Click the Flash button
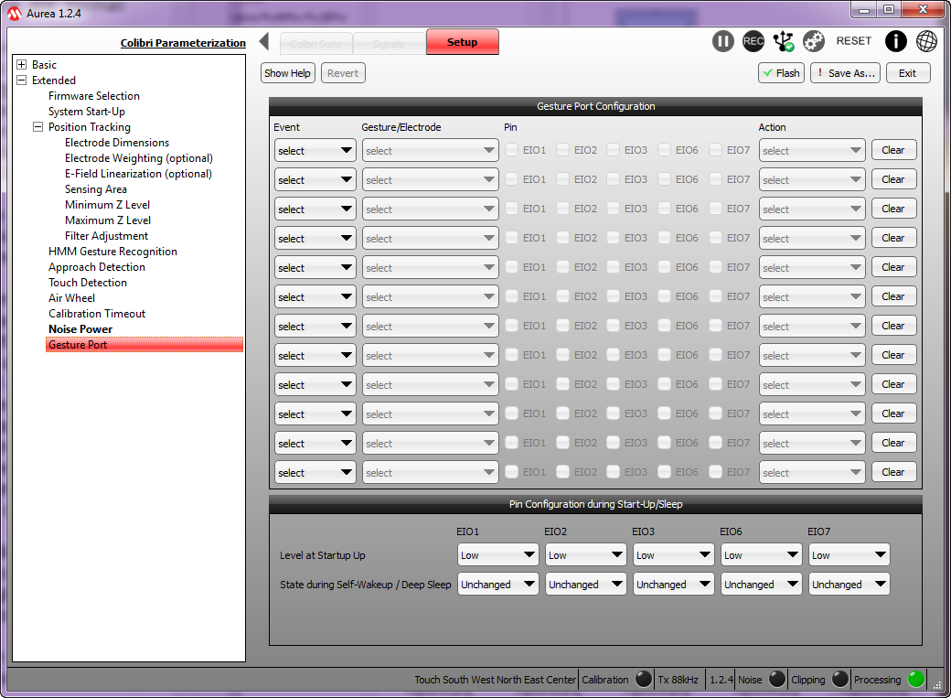This screenshot has height=698, width=951. pos(780,73)
